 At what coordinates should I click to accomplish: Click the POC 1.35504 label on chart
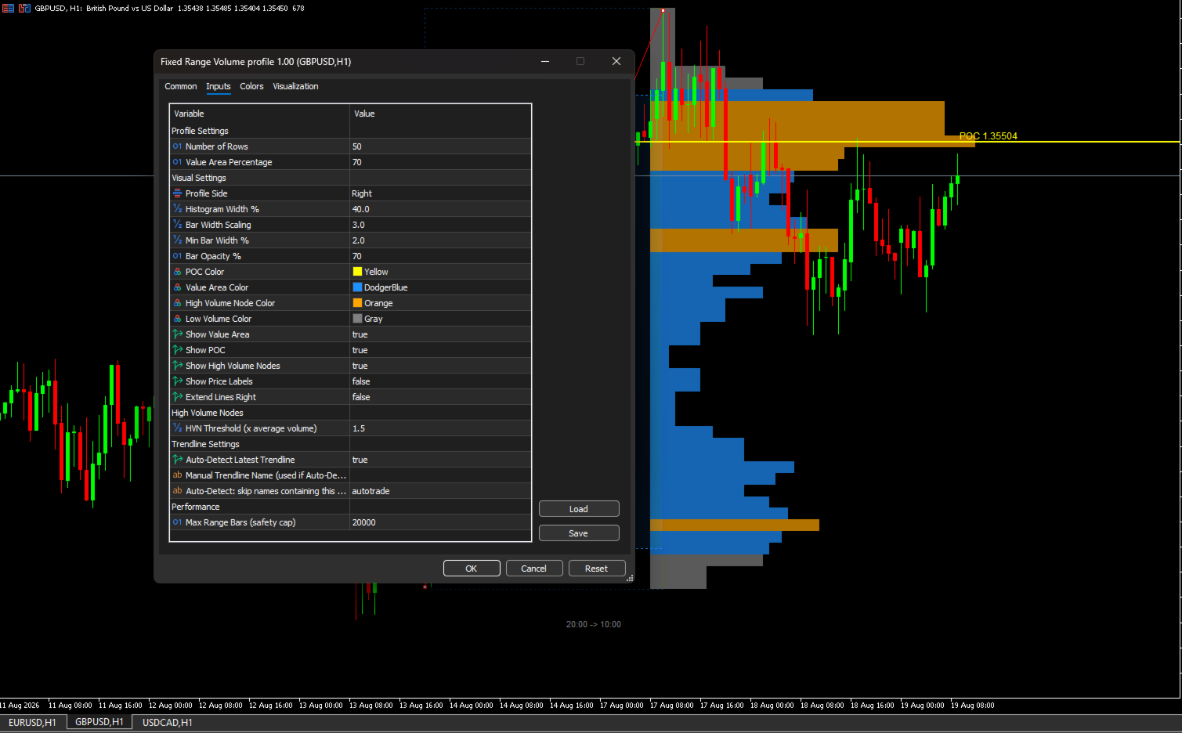988,136
